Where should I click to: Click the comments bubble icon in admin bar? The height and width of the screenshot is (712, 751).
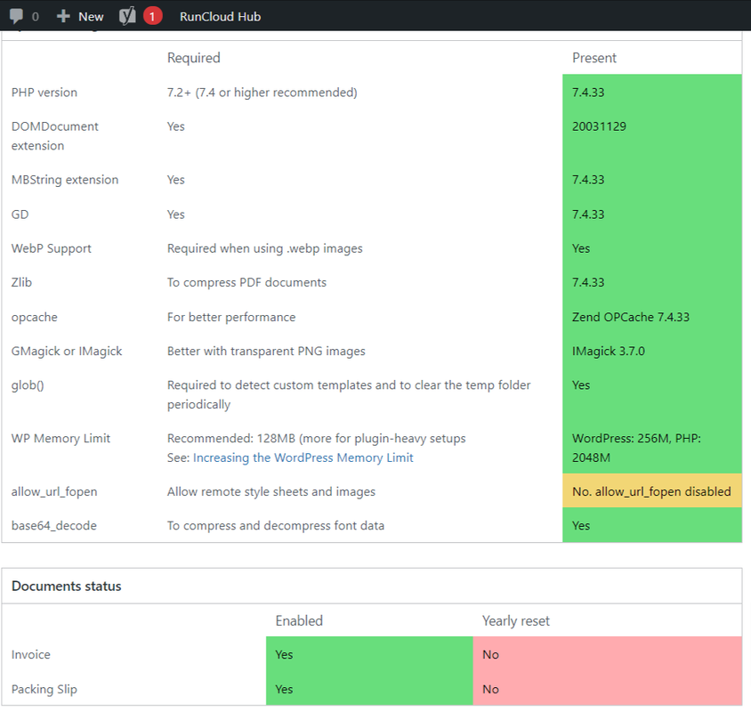point(16,16)
